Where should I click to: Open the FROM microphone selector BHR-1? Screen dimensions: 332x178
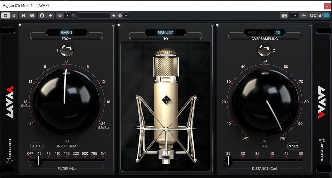point(67,33)
